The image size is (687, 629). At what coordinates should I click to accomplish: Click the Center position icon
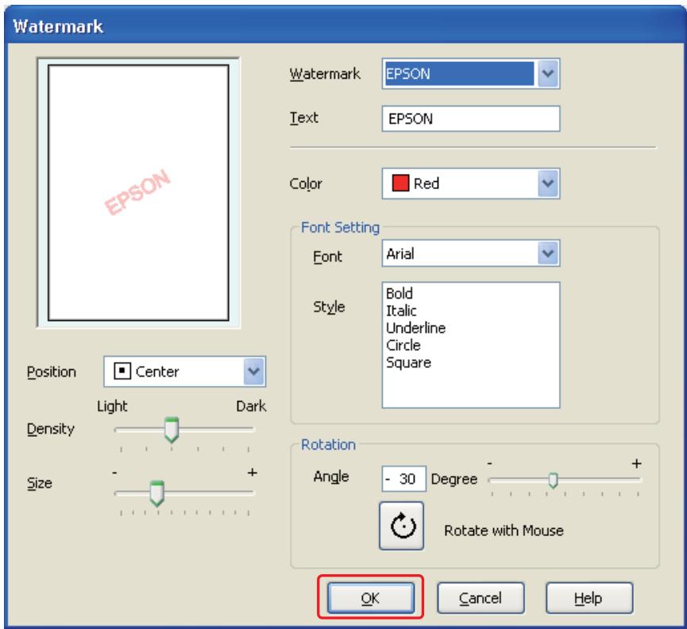pos(122,371)
